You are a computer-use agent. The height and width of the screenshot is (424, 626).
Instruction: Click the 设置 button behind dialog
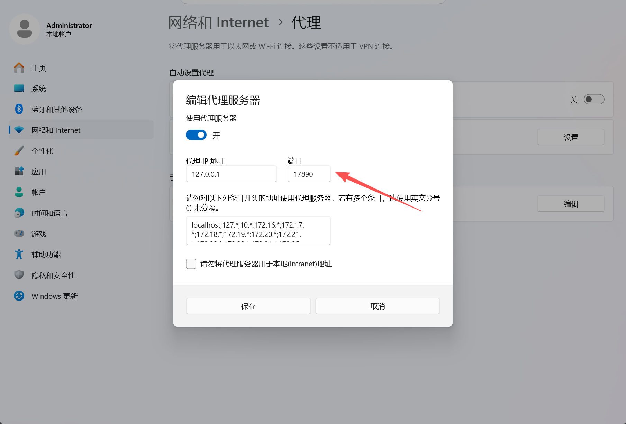[x=571, y=137]
